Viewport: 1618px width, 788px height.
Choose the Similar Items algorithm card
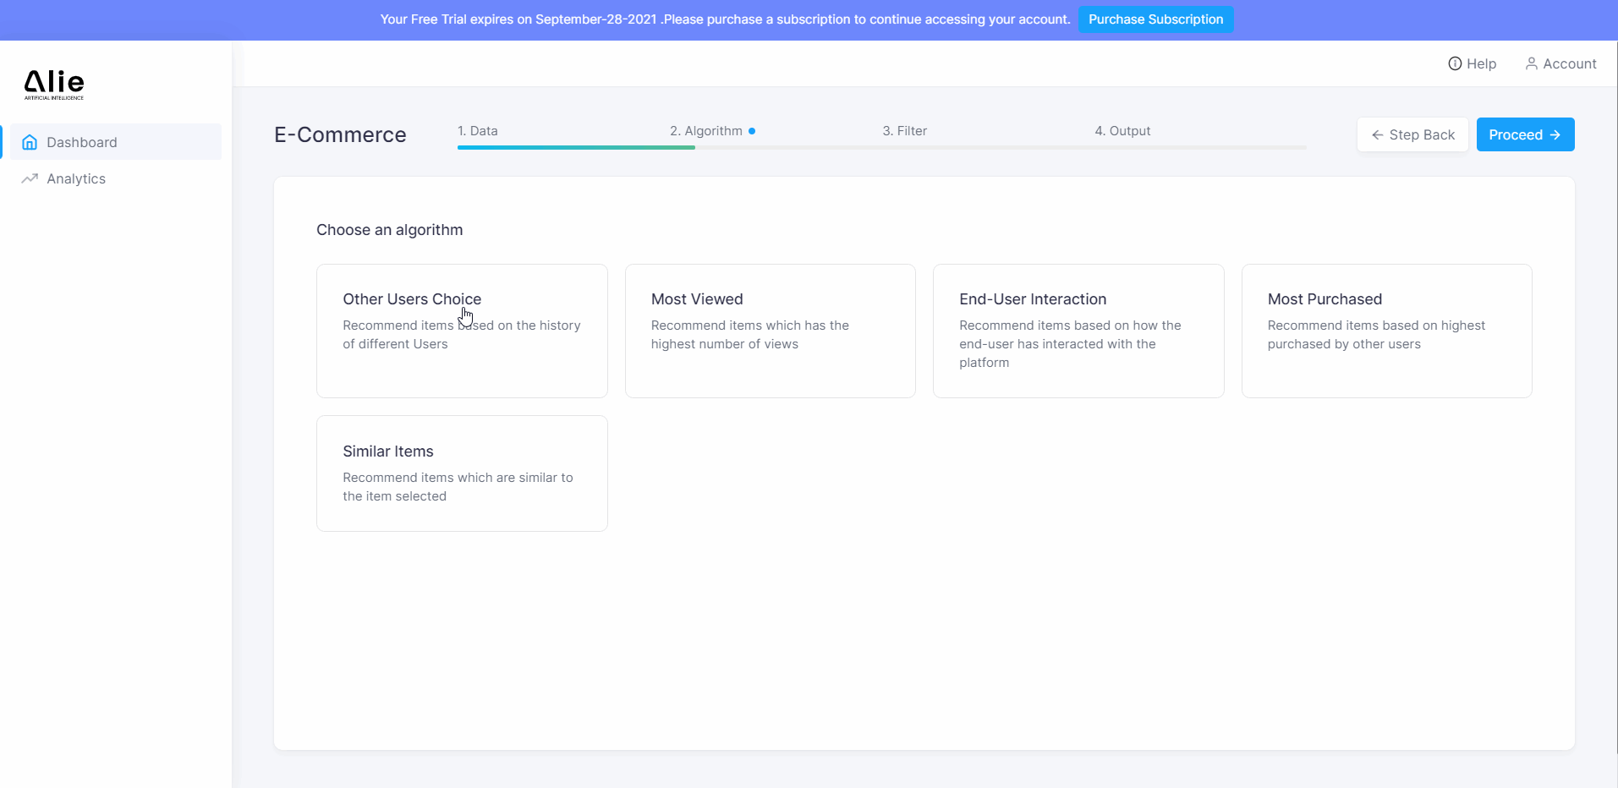[462, 473]
